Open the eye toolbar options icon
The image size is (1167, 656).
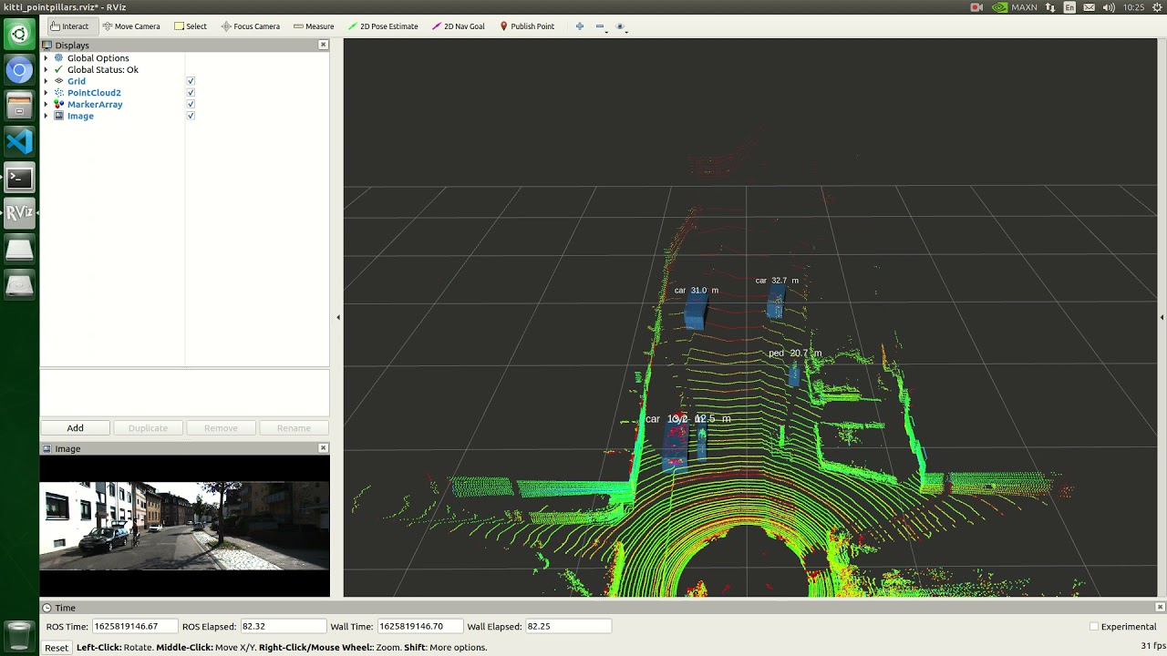click(620, 26)
